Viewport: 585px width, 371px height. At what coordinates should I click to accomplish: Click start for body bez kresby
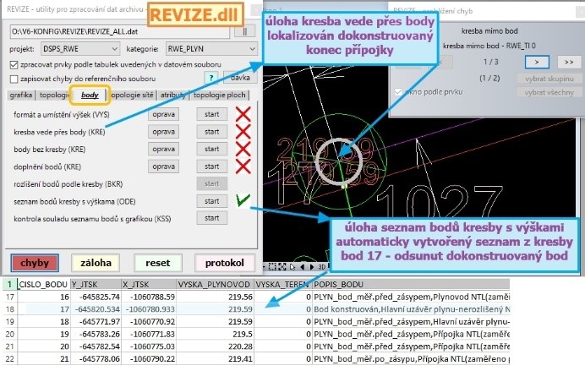pos(212,149)
